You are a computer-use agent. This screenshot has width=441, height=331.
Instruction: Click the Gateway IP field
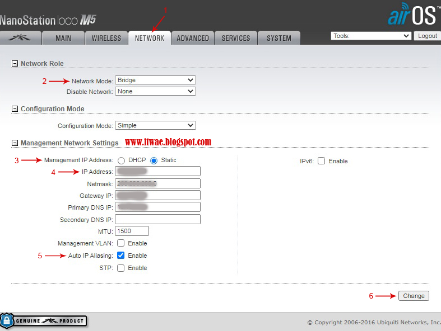(157, 195)
